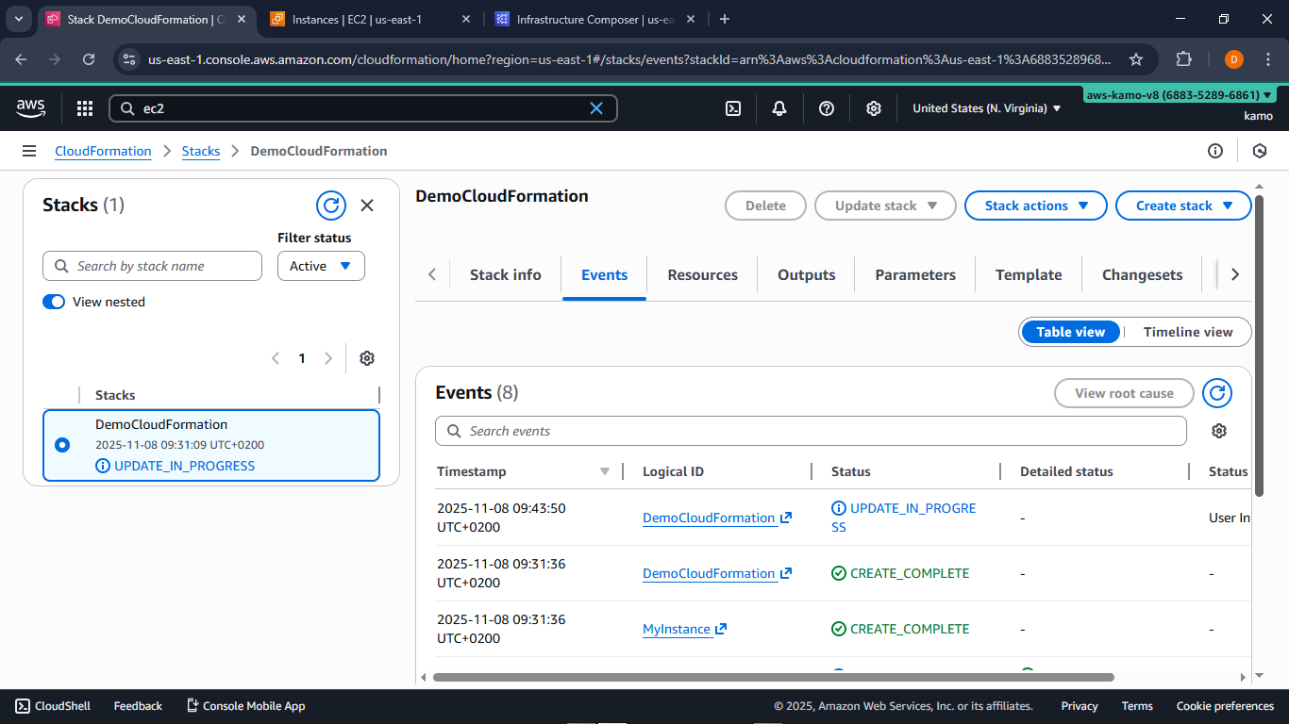Open the Help question mark panel
1289x724 pixels.
827,108
